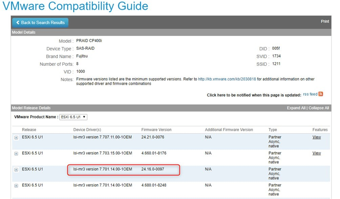
Task: Click the Features column header
Action: pyautogui.click(x=320, y=130)
